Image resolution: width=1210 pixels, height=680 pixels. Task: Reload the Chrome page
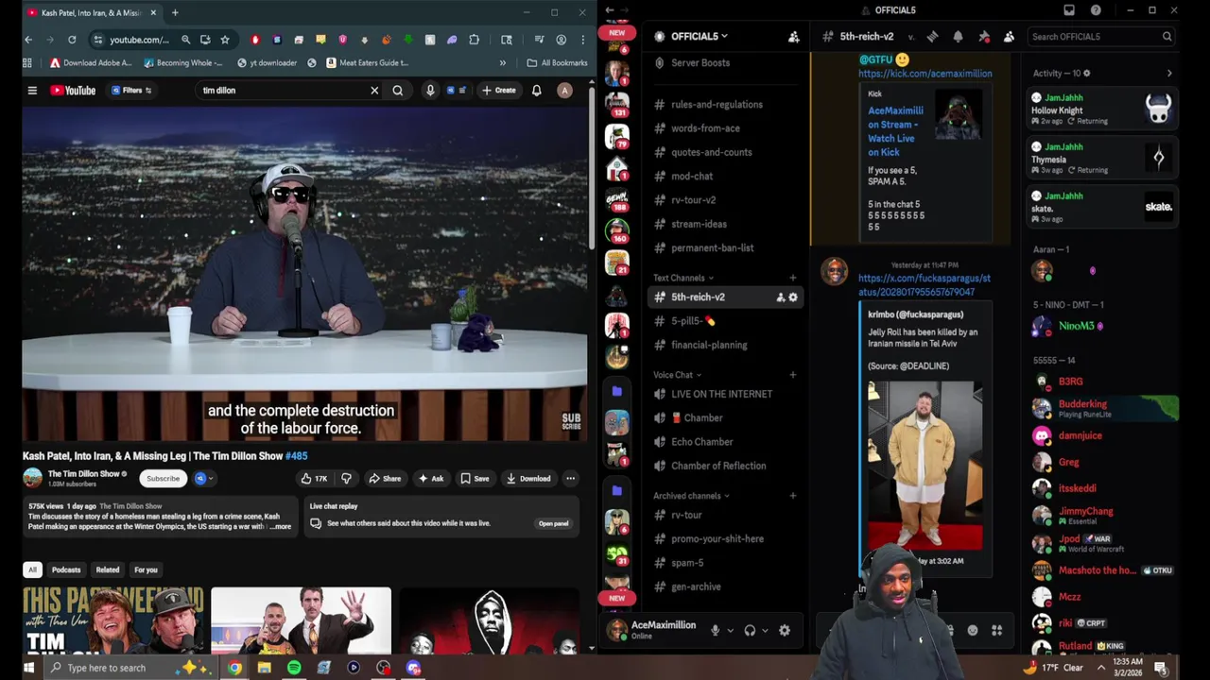click(x=72, y=40)
